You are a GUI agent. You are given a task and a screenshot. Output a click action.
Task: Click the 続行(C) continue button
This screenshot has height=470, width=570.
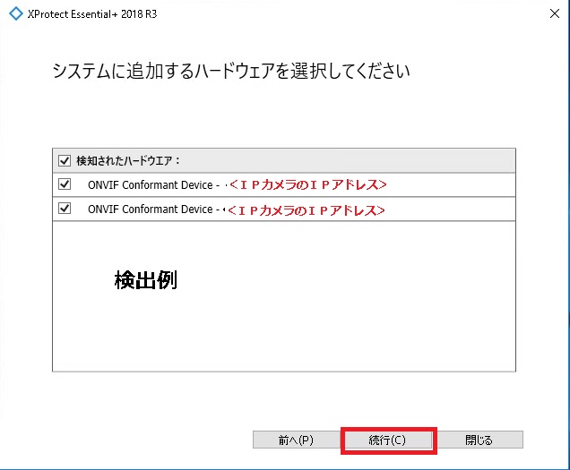pyautogui.click(x=387, y=440)
